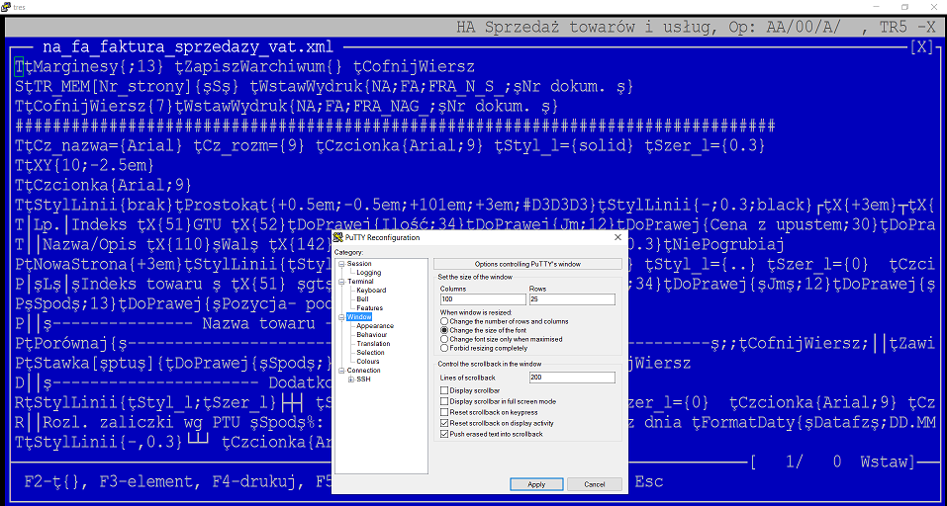Open the Colours category
The image size is (947, 506).
tap(368, 362)
